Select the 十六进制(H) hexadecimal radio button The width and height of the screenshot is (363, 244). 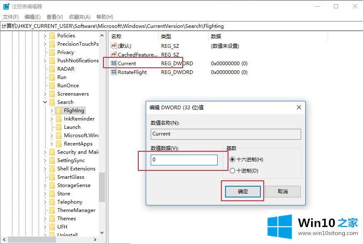(232, 160)
